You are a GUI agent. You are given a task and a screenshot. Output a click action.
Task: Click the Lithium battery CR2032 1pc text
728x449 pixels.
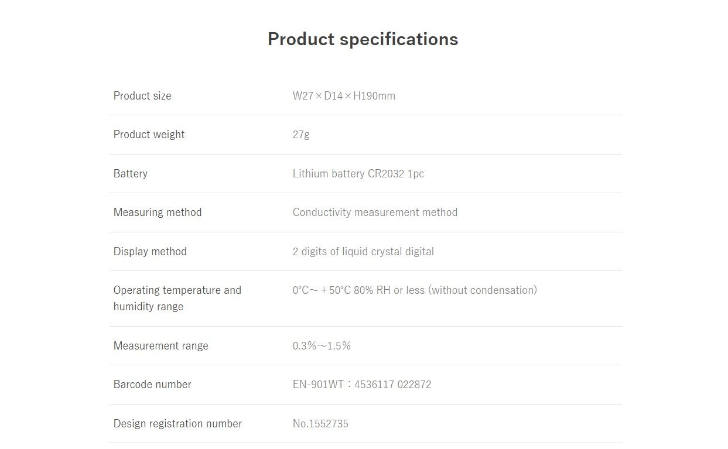(358, 174)
